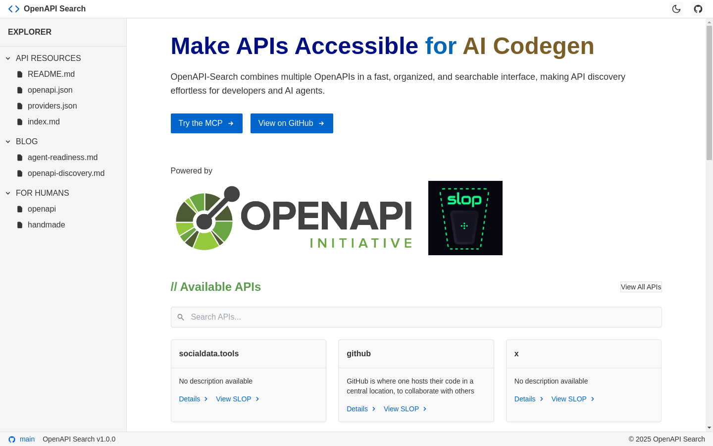The height and width of the screenshot is (446, 713).
Task: Collapse the BLOG section chevron
Action: click(8, 142)
